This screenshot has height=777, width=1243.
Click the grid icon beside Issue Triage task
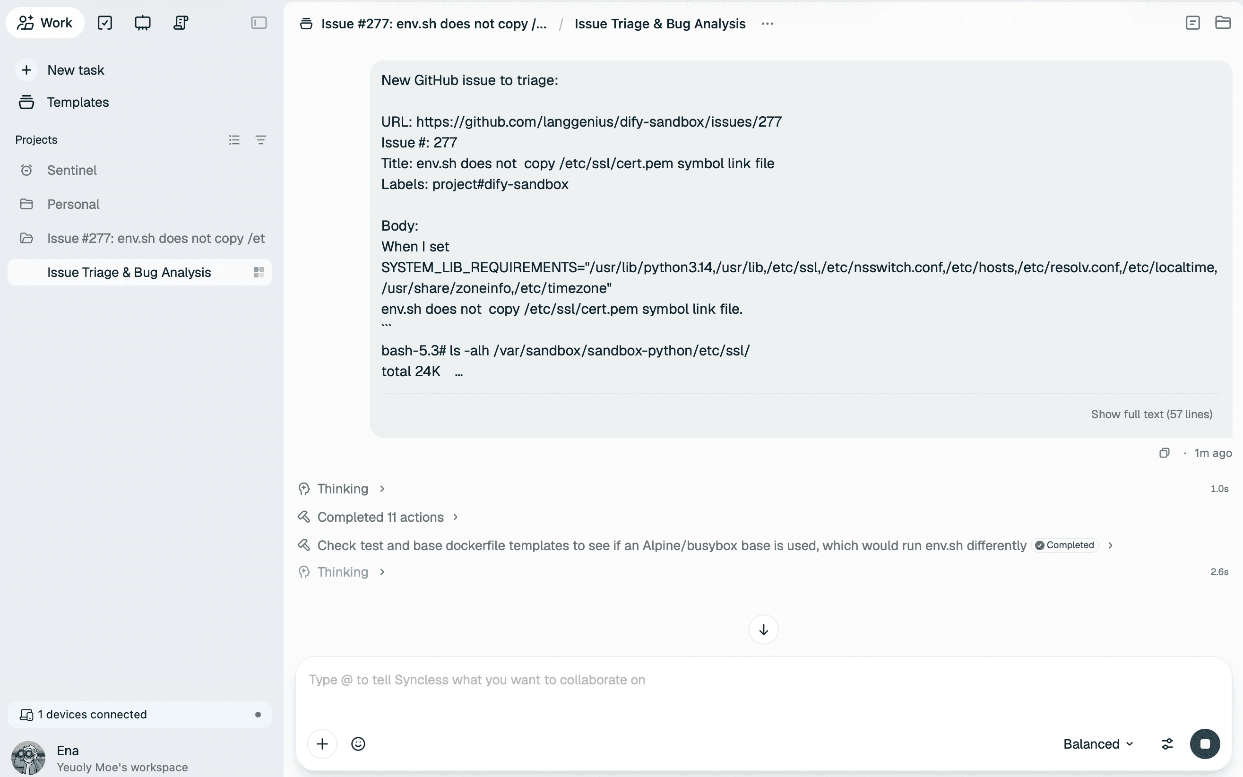(259, 272)
